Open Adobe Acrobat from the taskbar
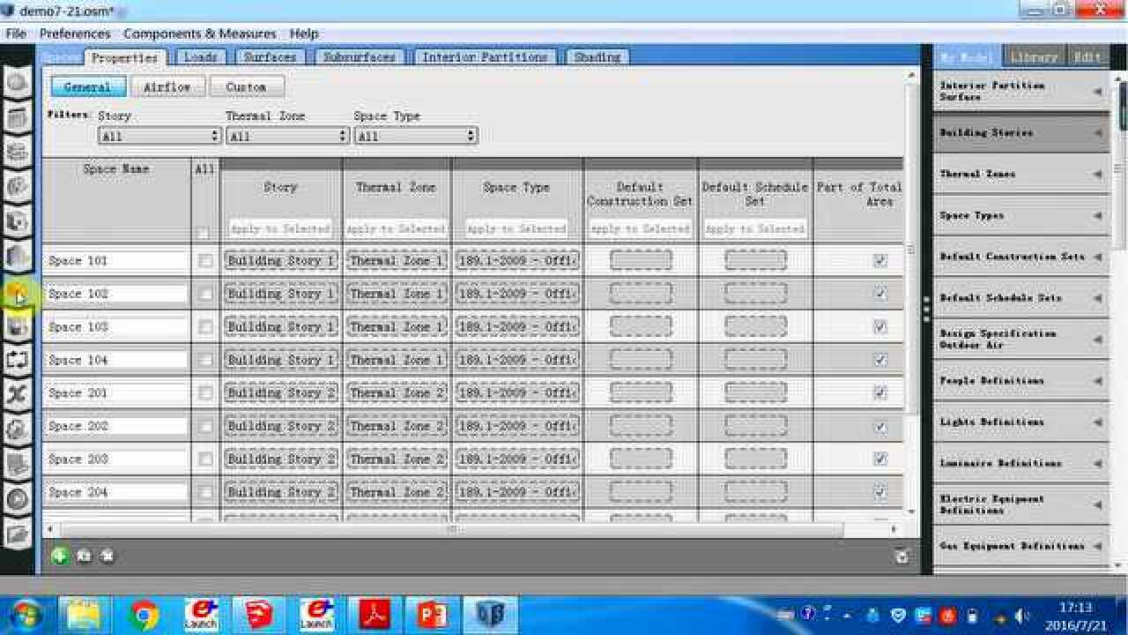The height and width of the screenshot is (635, 1128). pyautogui.click(x=374, y=615)
